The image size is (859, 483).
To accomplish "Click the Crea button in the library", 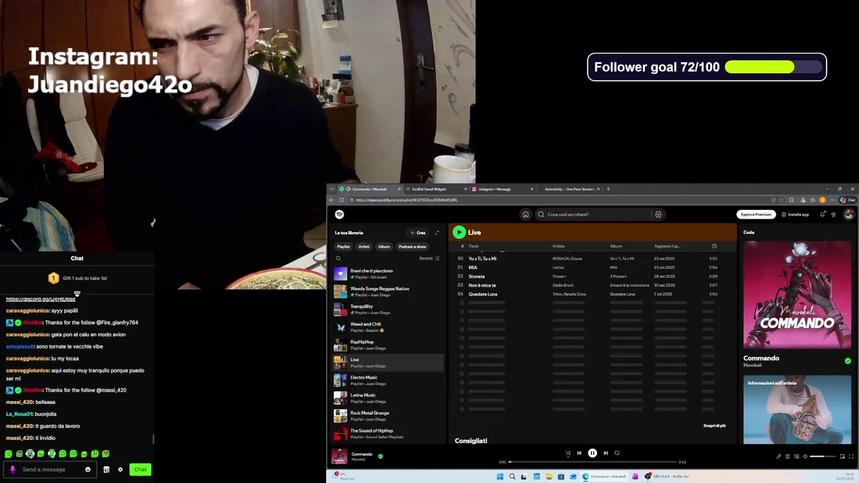I will coord(417,233).
